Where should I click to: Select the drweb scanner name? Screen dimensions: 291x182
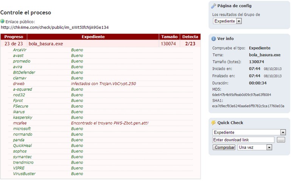[19, 84]
